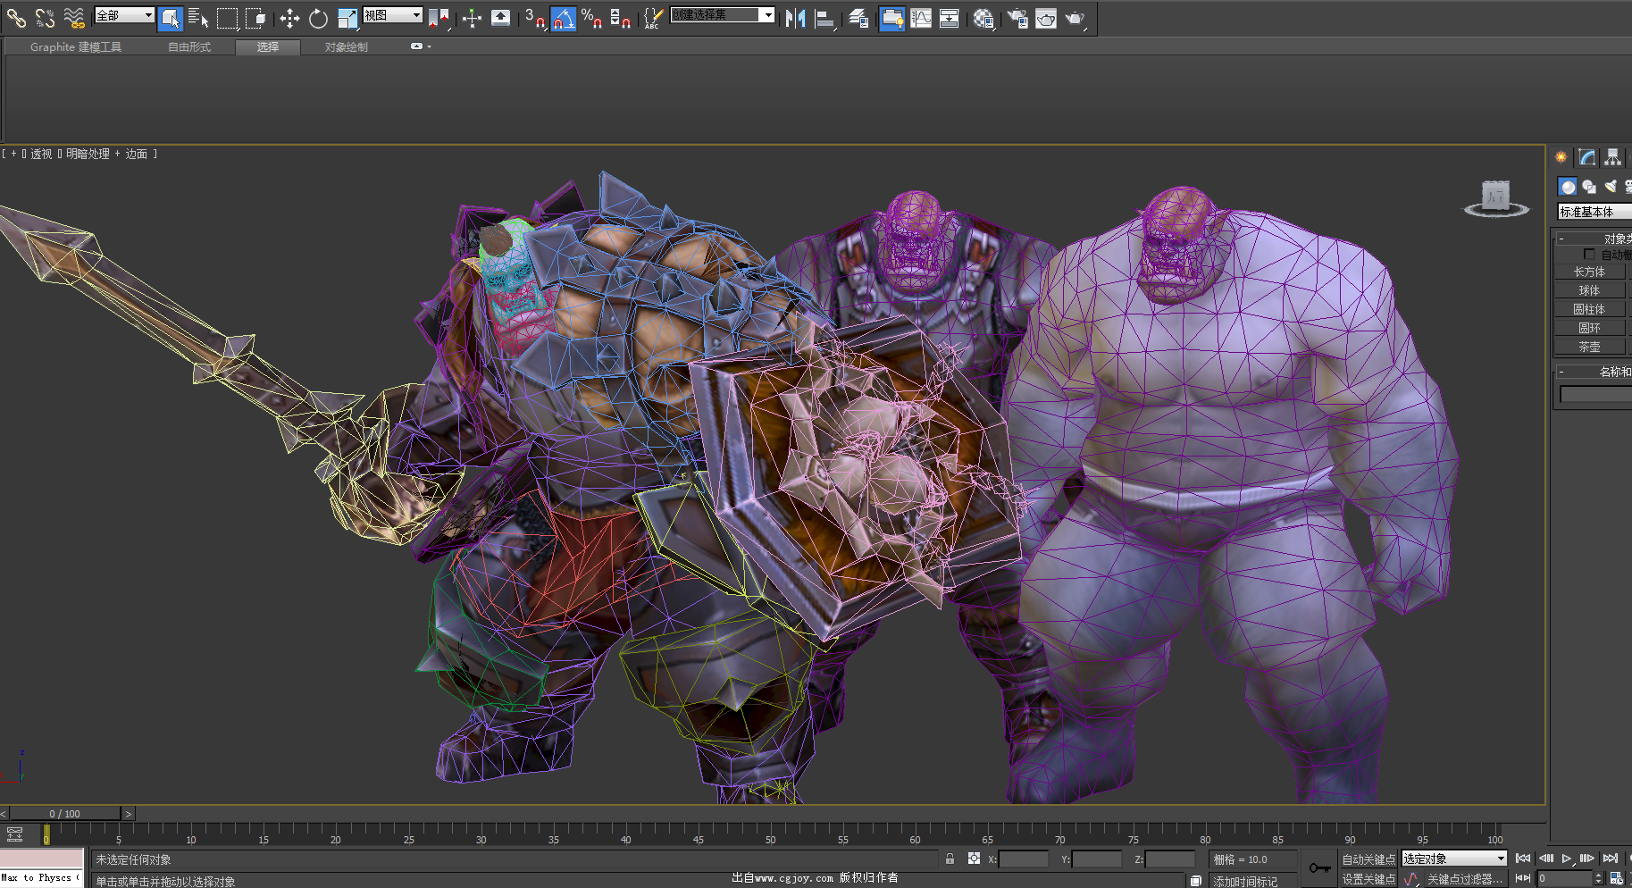Click the 圆环 torus button
The image size is (1632, 888).
[1589, 328]
